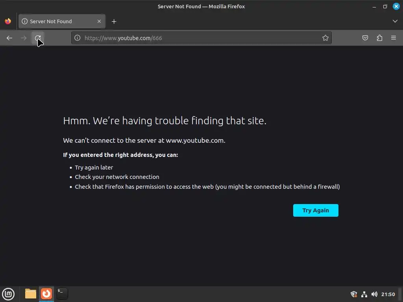Minimize the Firefox window
Image resolution: width=403 pixels, height=302 pixels.
pos(374,7)
